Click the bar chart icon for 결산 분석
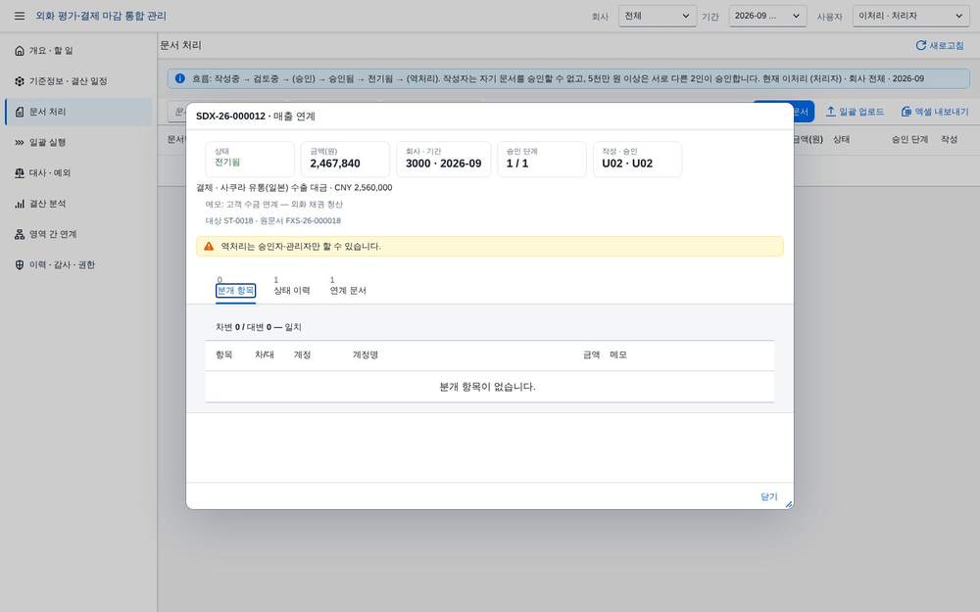Image resolution: width=980 pixels, height=612 pixels. 20,204
